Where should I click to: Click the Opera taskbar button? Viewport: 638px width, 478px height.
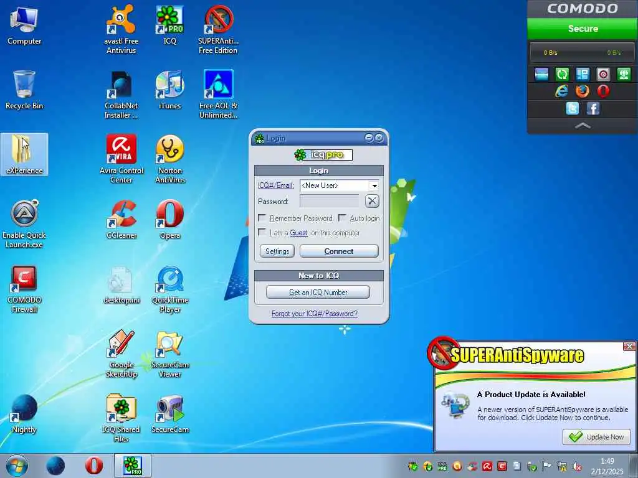pyautogui.click(x=93, y=466)
